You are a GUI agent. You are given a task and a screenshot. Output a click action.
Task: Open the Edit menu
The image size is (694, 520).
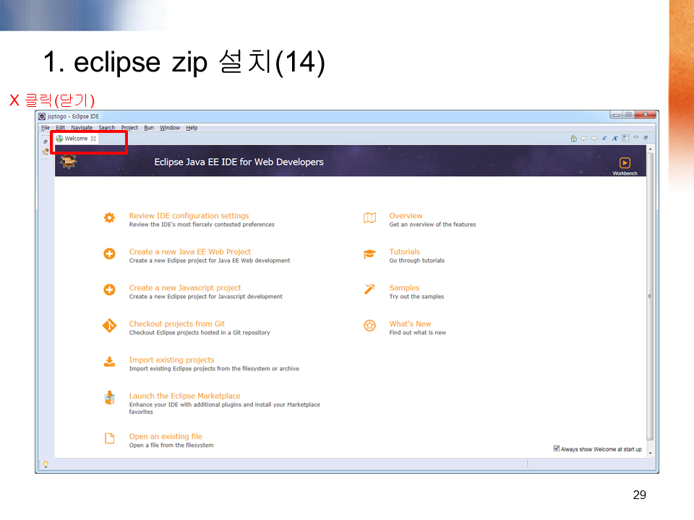[61, 127]
